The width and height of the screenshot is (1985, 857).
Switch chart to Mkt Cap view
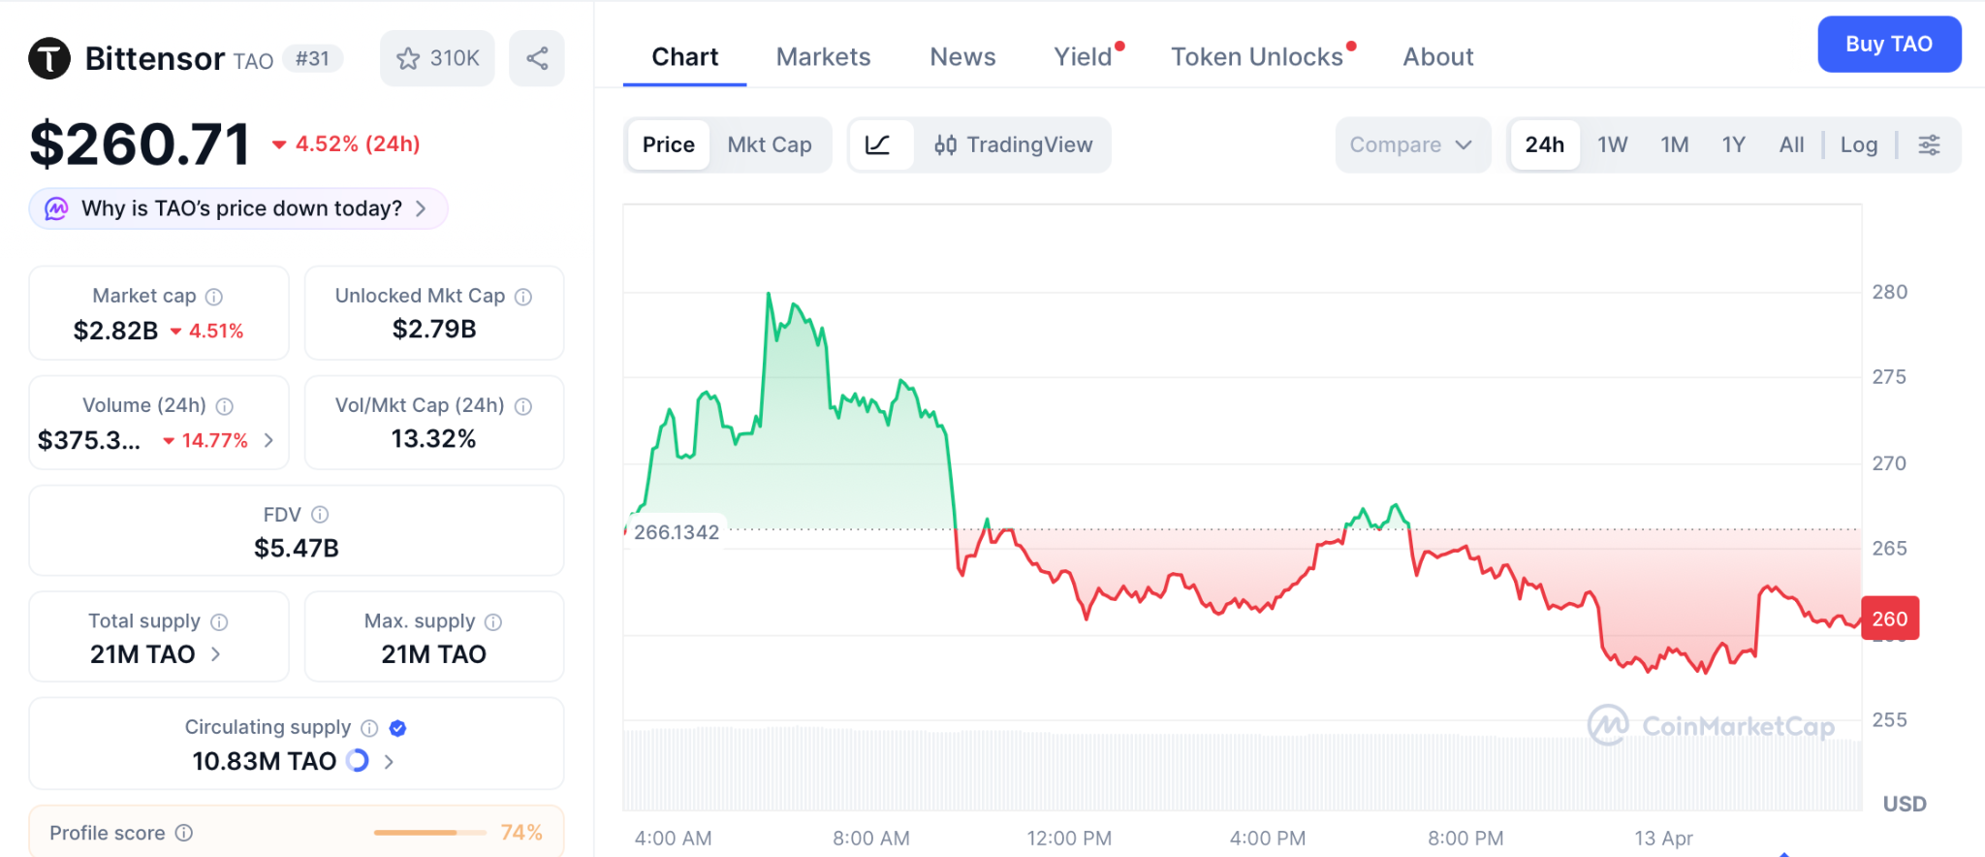point(770,144)
